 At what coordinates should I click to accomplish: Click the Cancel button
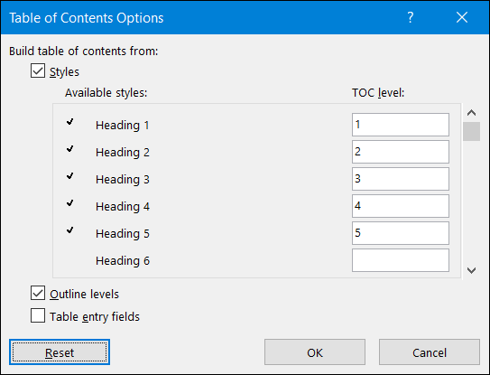430,352
